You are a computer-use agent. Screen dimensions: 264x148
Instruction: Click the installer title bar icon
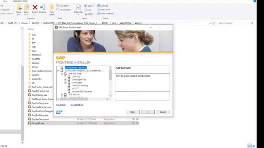pyautogui.click(x=57, y=28)
